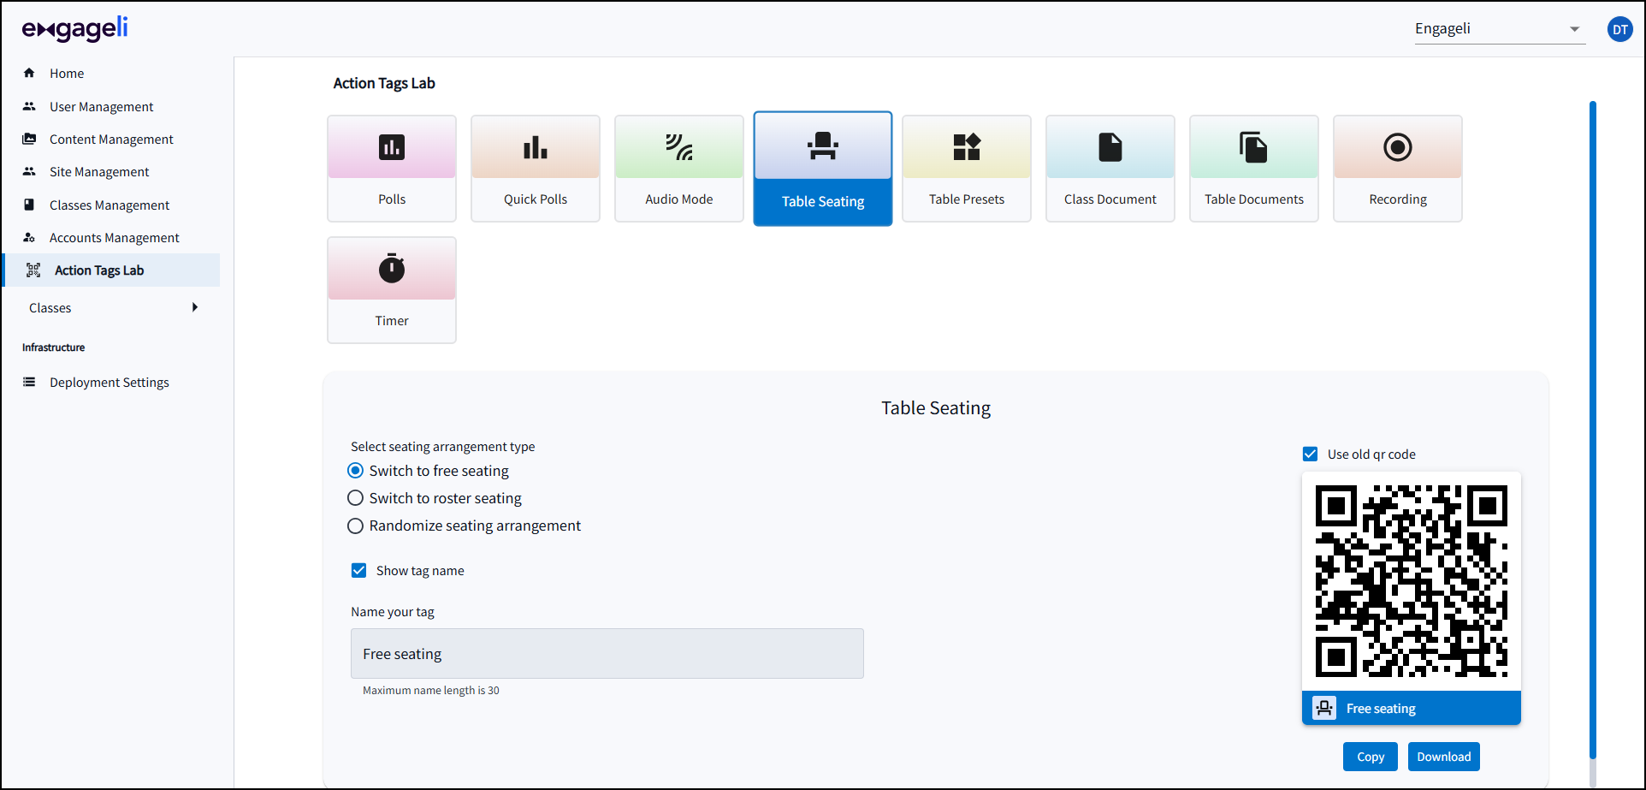Click the Audio Mode signal icon

[x=679, y=147]
